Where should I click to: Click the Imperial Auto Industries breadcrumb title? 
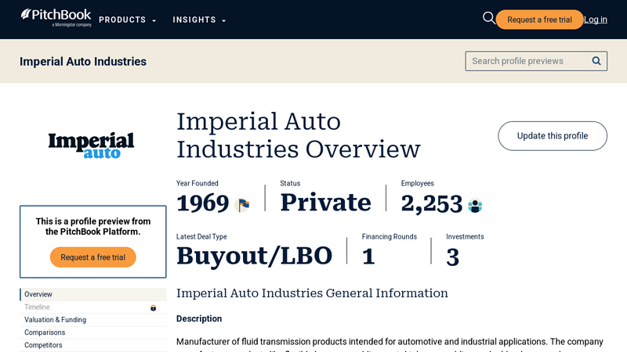[x=83, y=62]
